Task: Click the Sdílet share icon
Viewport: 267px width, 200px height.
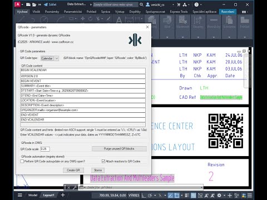Action: click(50, 4)
